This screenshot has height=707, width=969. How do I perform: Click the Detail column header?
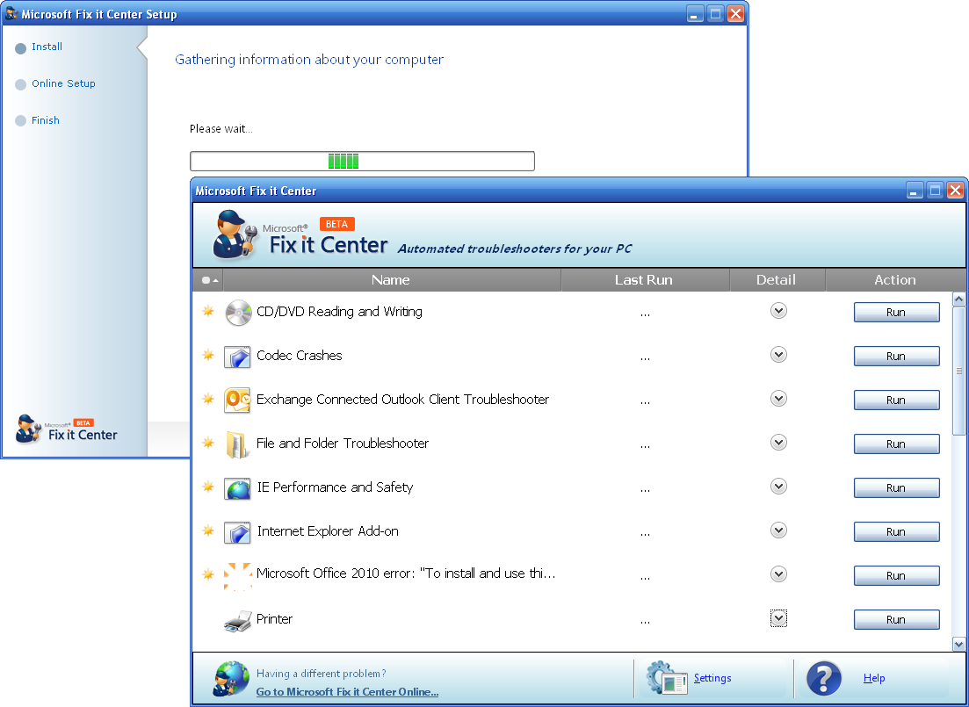(777, 280)
